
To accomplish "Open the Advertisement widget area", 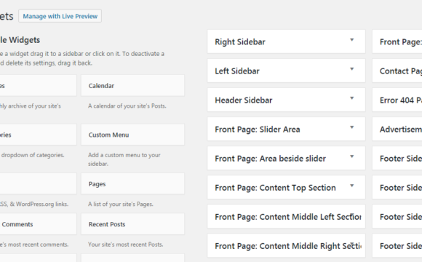I will click(397, 129).
